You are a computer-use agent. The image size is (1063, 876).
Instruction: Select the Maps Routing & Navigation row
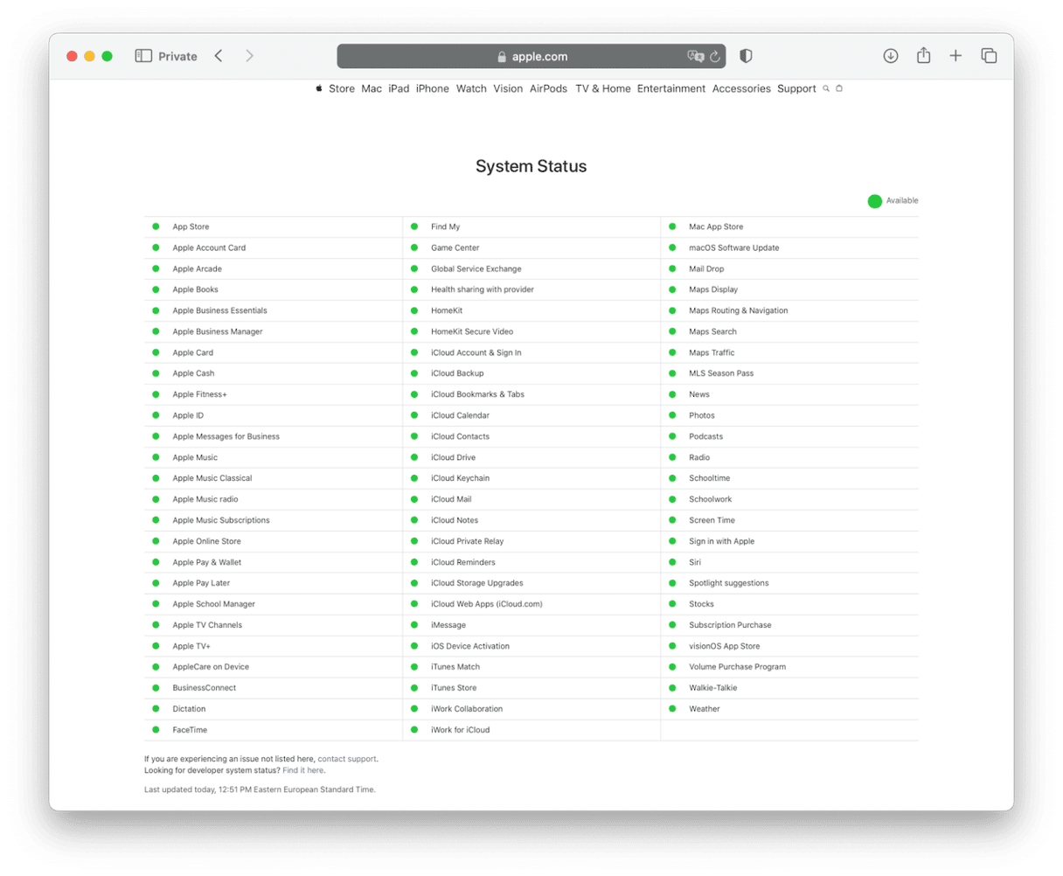pyautogui.click(x=789, y=310)
